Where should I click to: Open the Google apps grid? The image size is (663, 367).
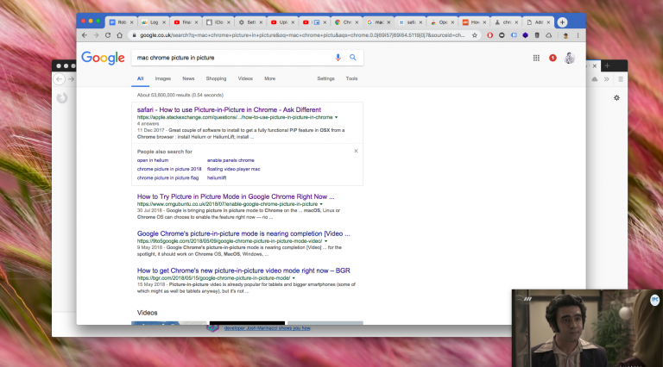[536, 58]
